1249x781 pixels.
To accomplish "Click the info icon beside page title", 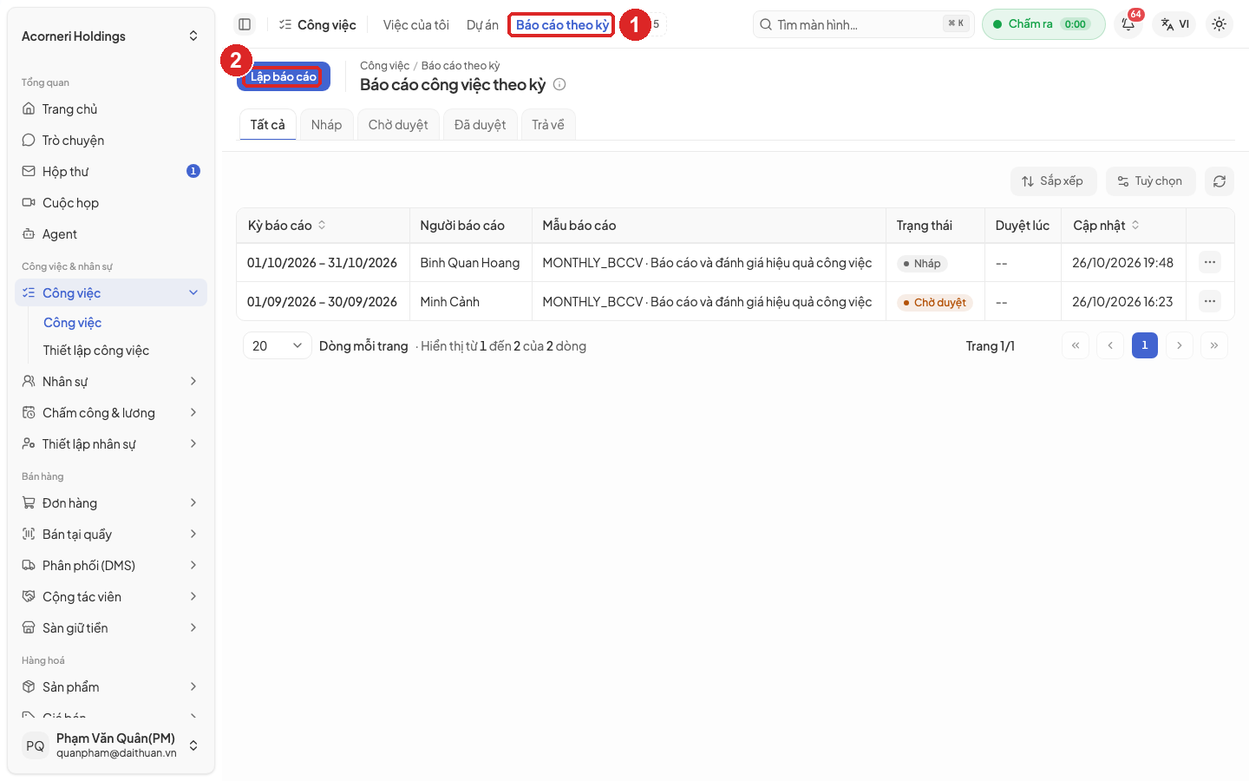I will [x=559, y=84].
